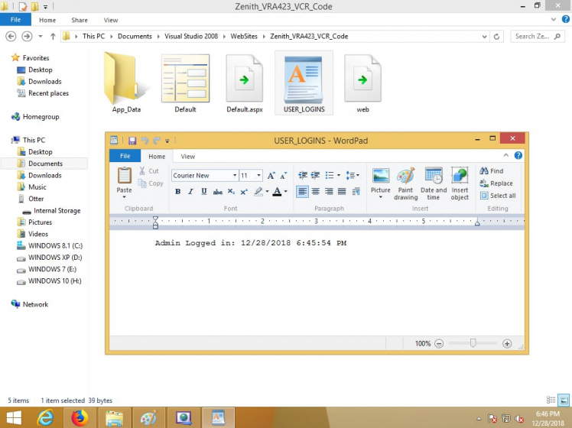Open the Courier New font family dropdown

(233, 176)
